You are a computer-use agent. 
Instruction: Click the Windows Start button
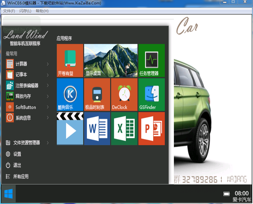coord(8,194)
